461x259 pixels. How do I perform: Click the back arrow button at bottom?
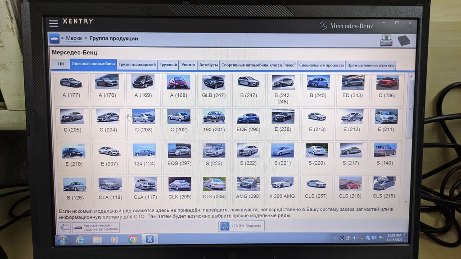tap(65, 227)
